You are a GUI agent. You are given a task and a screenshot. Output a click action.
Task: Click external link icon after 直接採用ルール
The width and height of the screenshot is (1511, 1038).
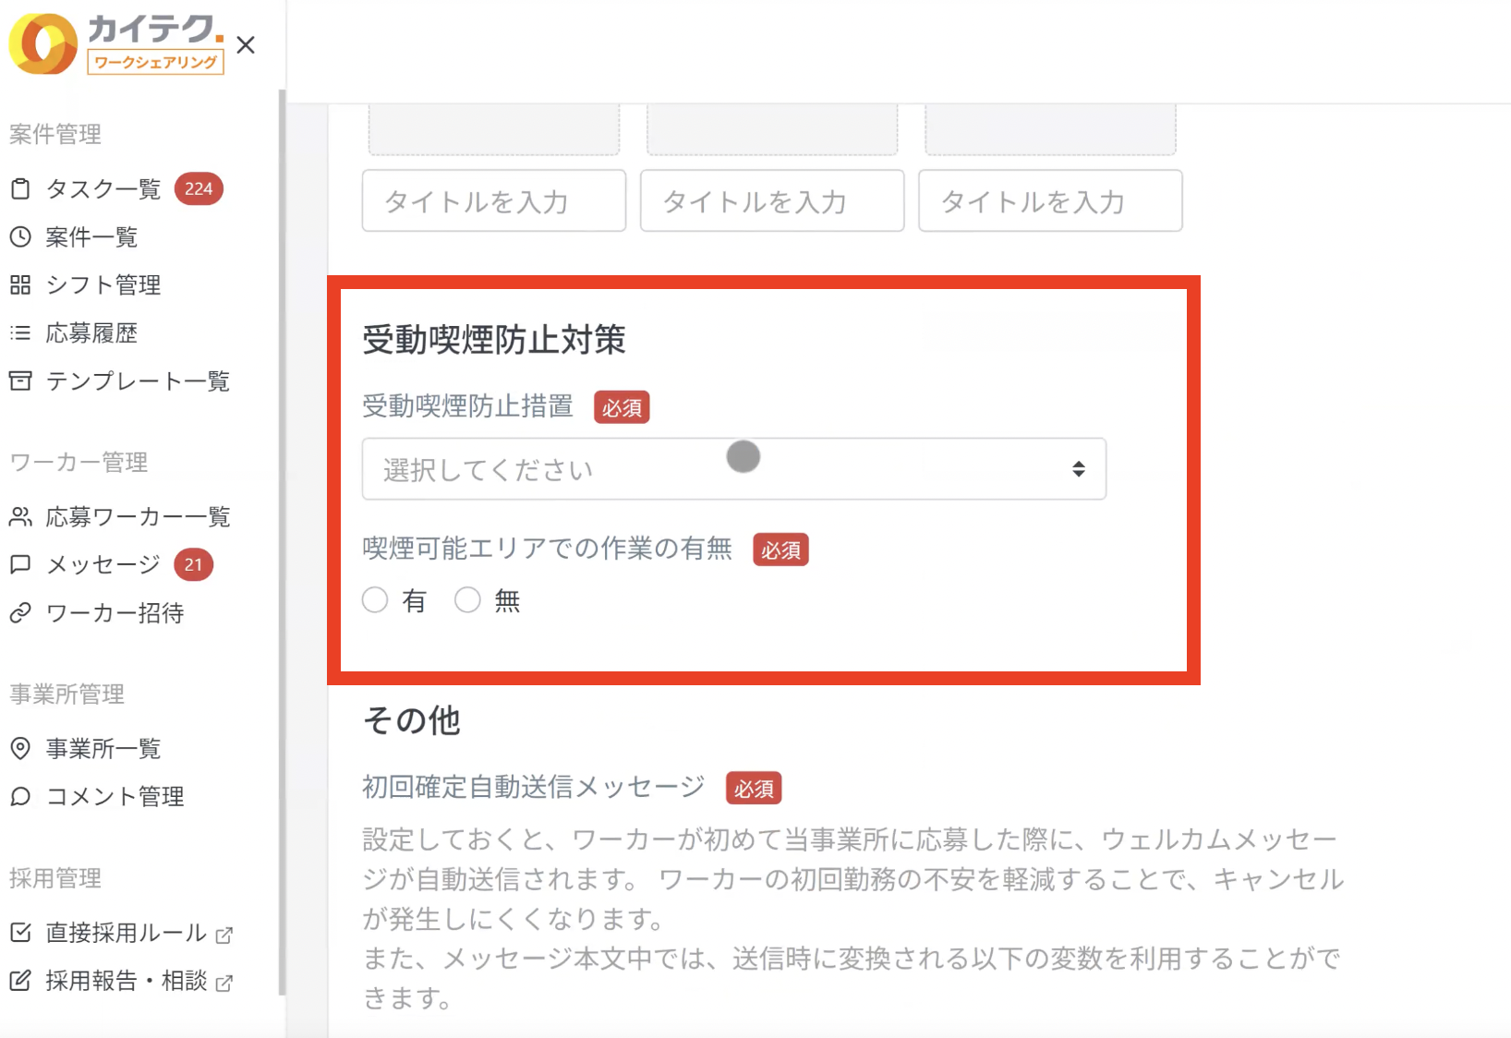point(224,935)
